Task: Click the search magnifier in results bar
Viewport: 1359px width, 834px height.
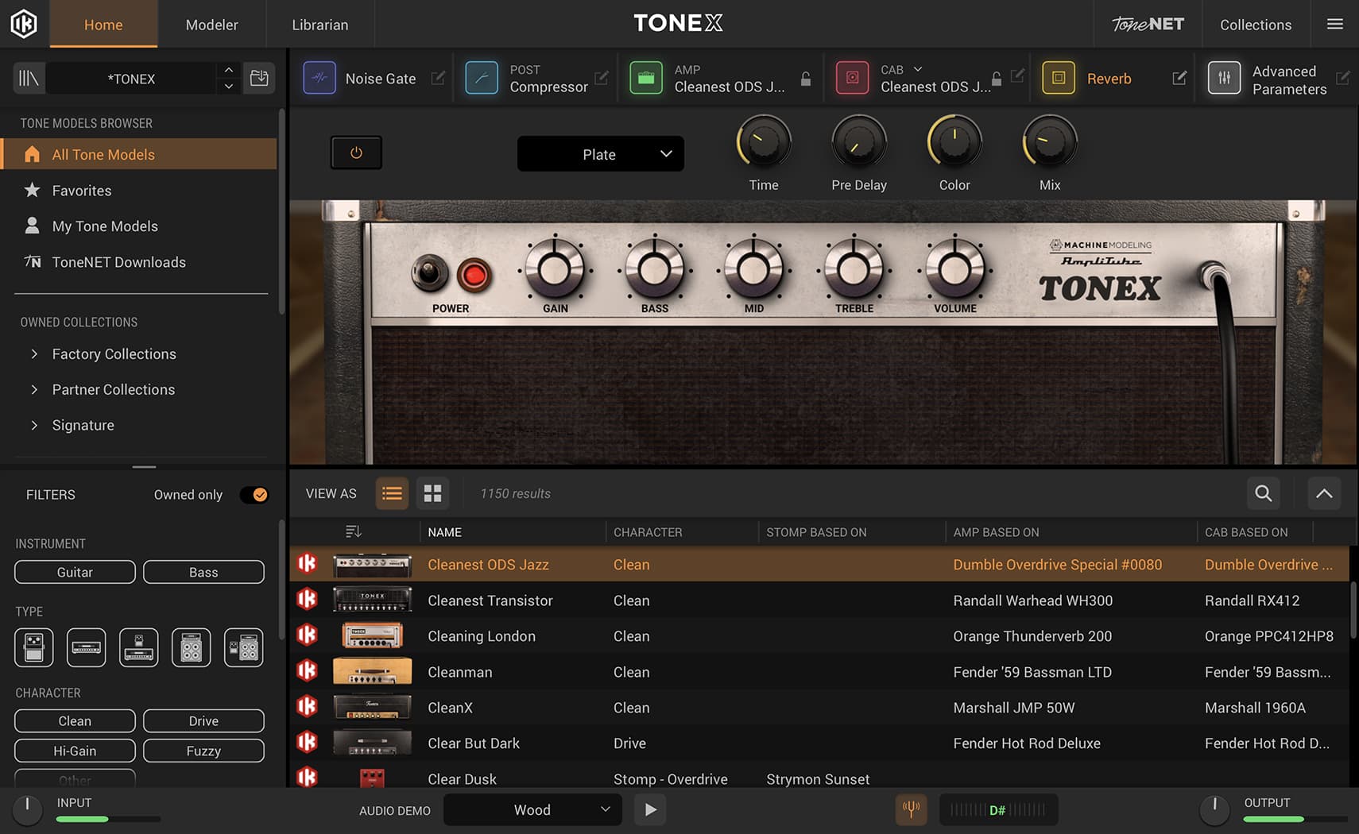Action: [x=1263, y=493]
